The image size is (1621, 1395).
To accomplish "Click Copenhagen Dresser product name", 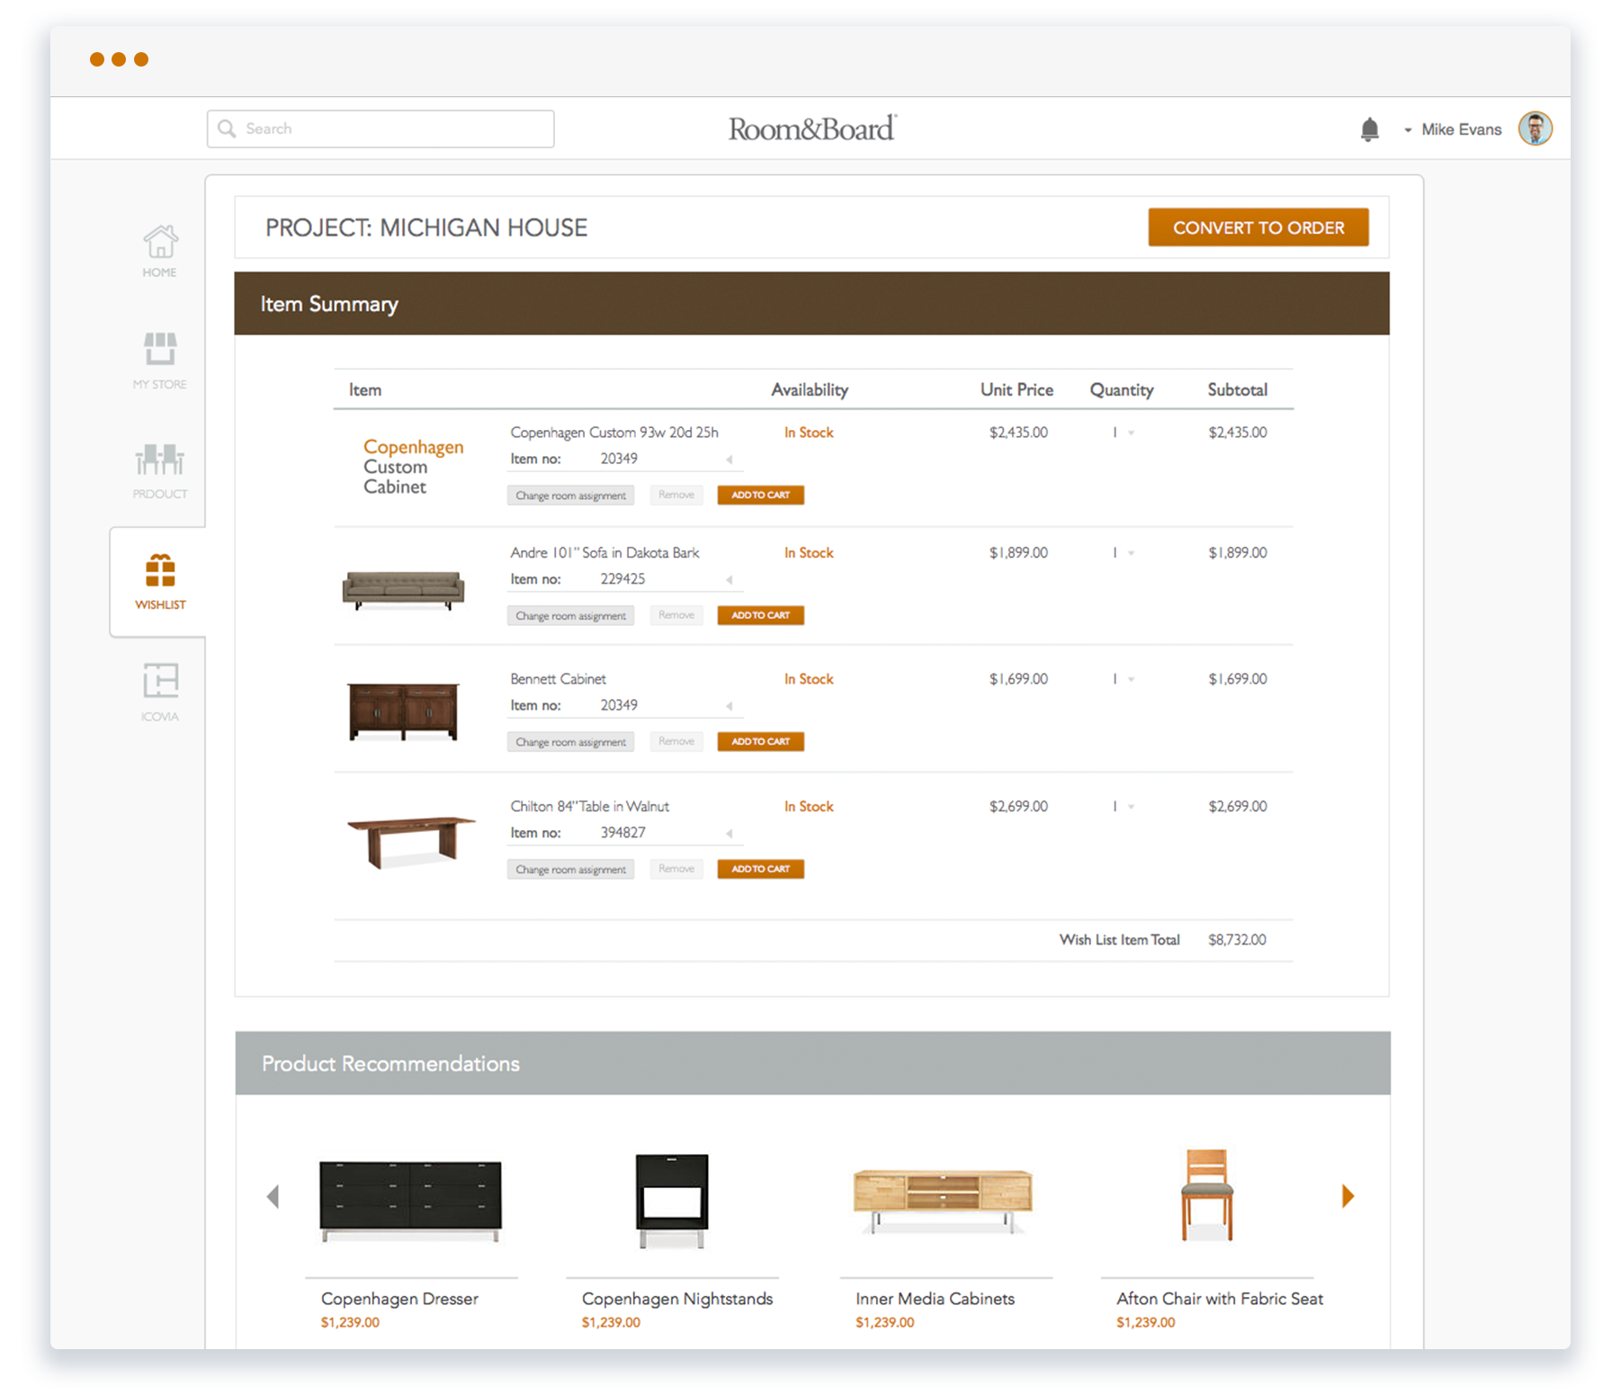I will [x=399, y=1299].
